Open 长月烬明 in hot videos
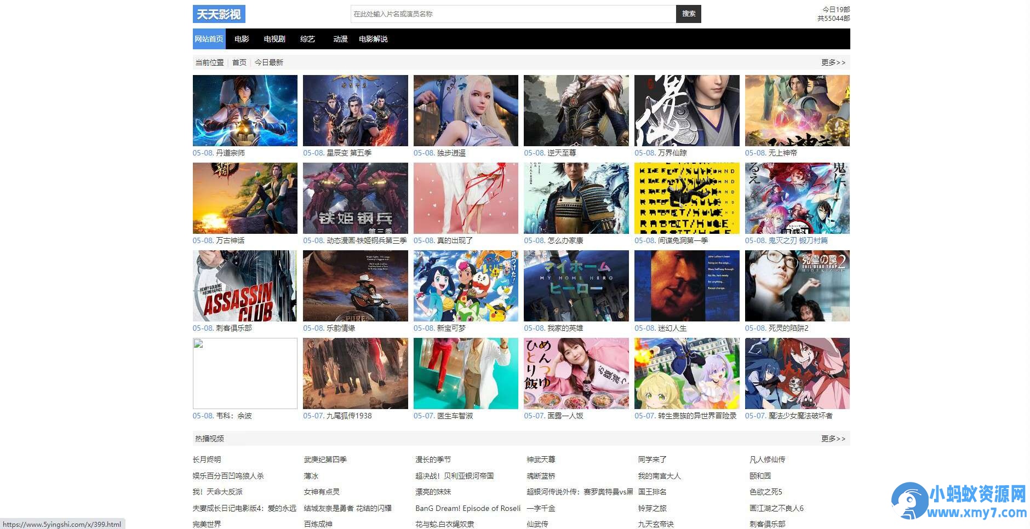The width and height of the screenshot is (1030, 529). [207, 459]
